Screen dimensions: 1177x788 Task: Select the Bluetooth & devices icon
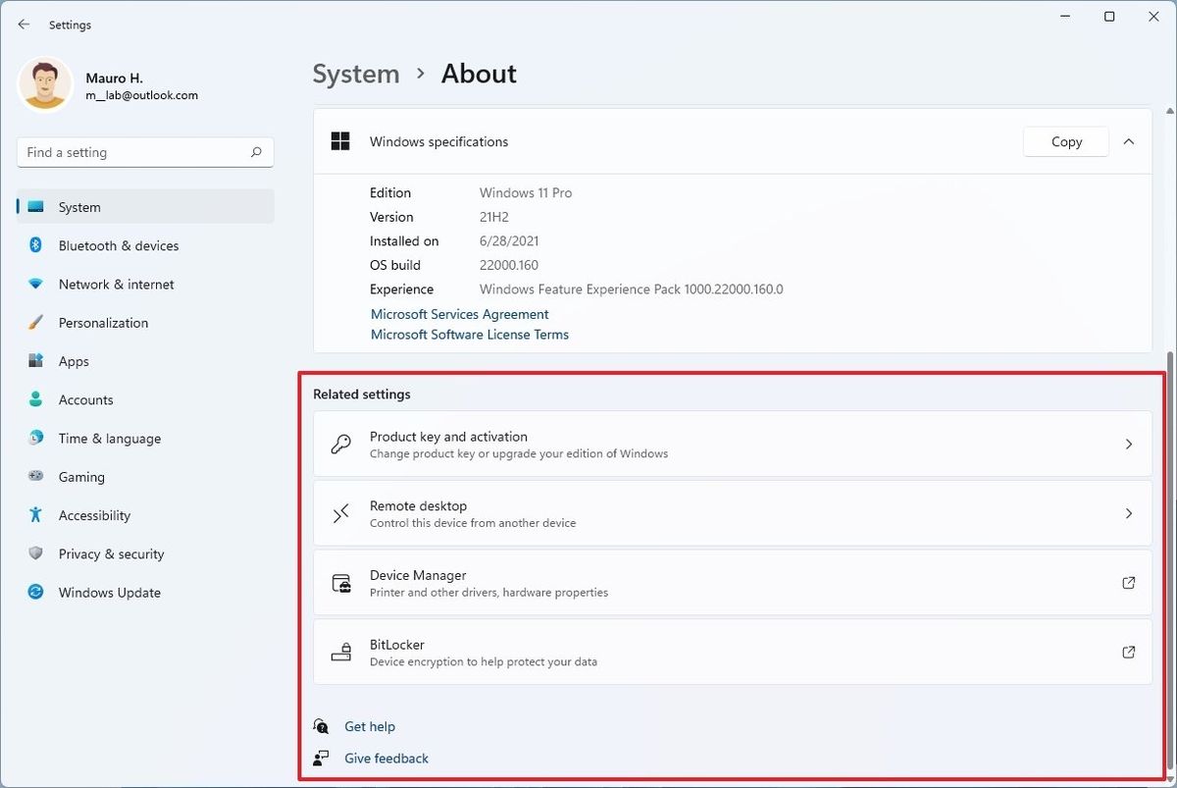pyautogui.click(x=36, y=245)
